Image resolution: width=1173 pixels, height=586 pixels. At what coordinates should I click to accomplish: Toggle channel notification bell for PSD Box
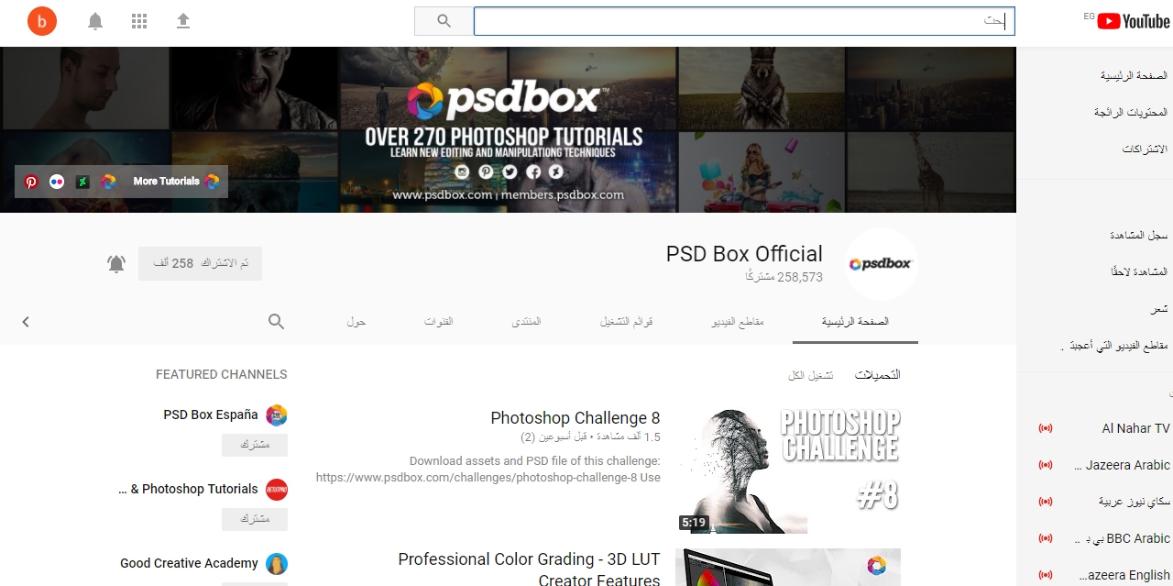pos(116,264)
